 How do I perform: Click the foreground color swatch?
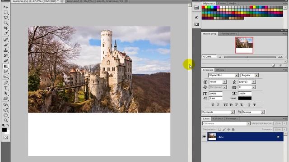[5, 130]
